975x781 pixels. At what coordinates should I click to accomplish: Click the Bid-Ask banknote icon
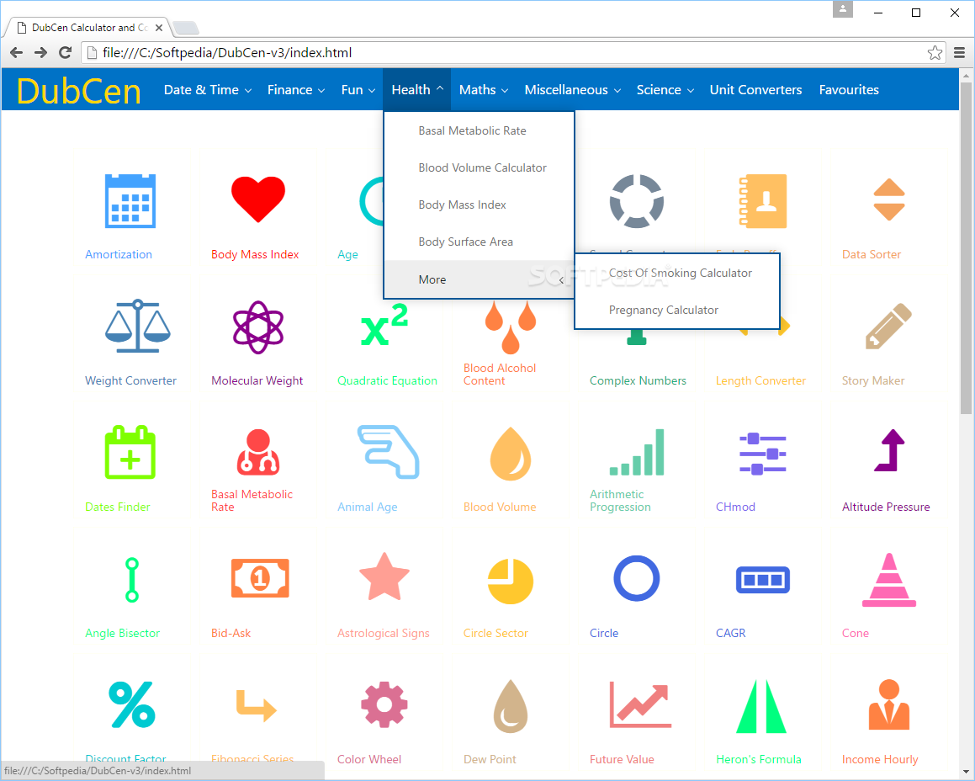pos(260,578)
